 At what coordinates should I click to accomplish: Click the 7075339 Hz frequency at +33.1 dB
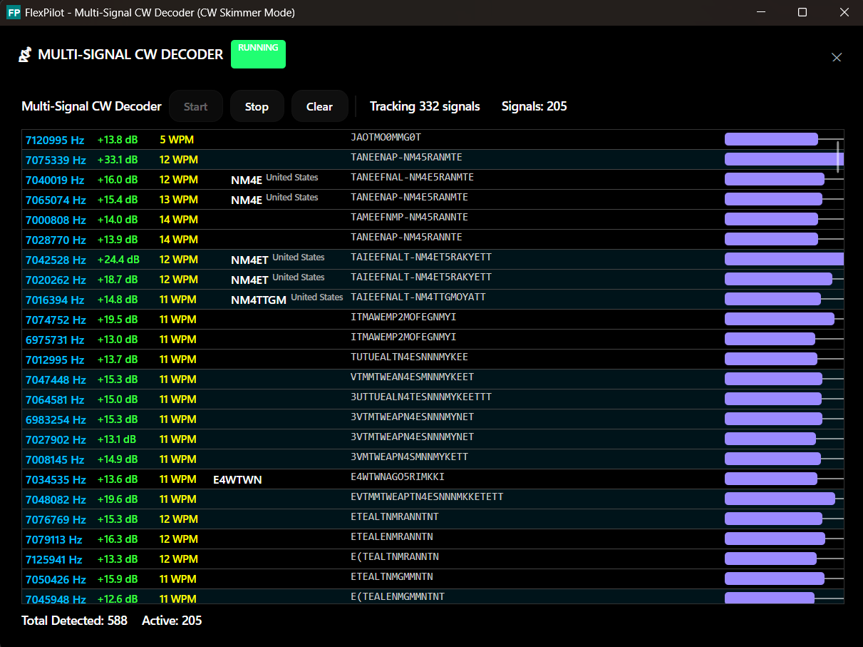pos(55,160)
